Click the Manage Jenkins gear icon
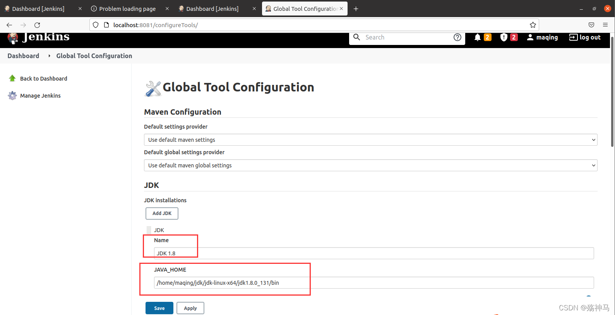 12,96
